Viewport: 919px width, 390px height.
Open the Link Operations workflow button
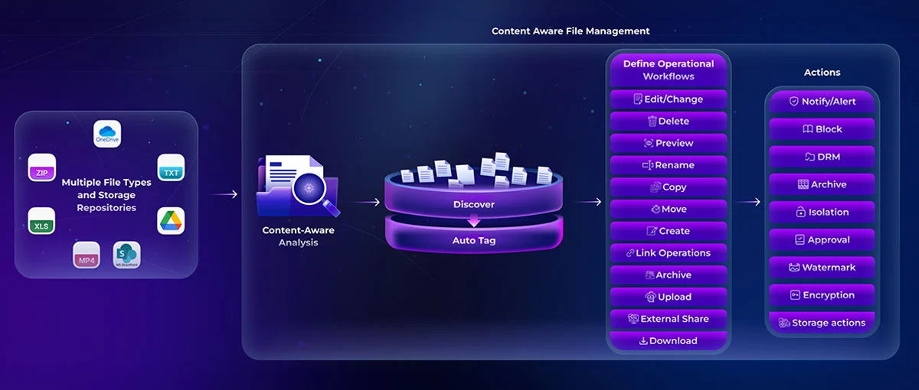click(x=669, y=253)
